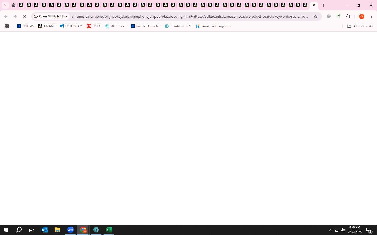This screenshot has height=235, width=377.
Task: Open the UK AMZ bookmark
Action: click(47, 26)
